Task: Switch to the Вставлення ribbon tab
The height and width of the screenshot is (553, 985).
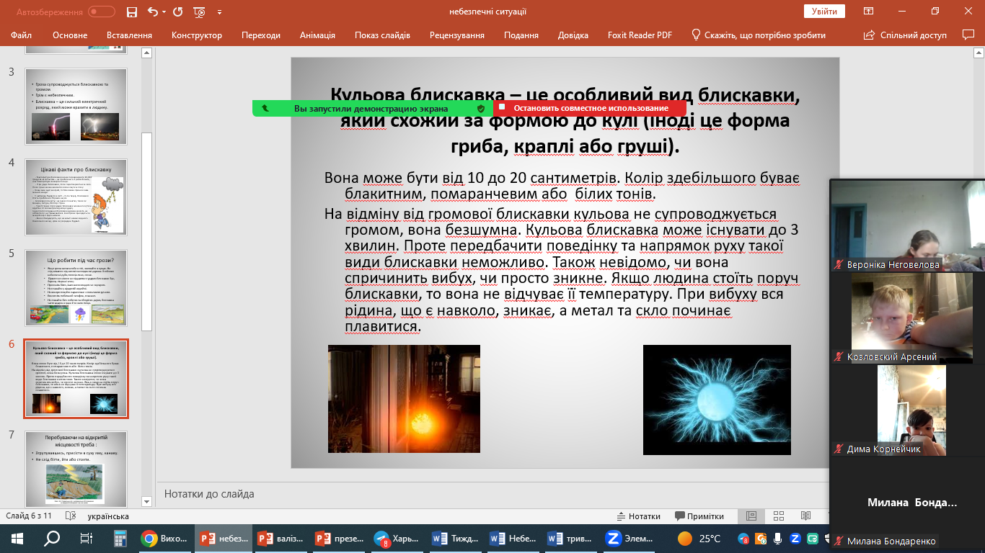Action: point(129,35)
